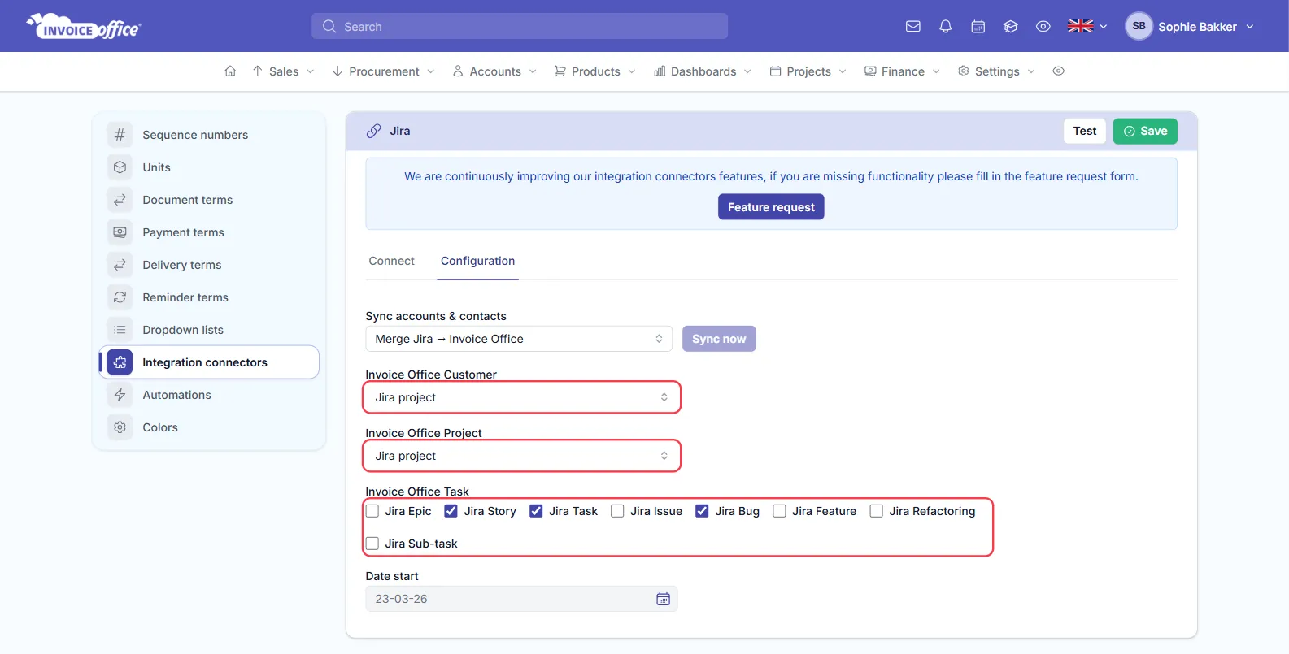
Task: Select the Payment terms sidebar icon
Action: click(x=120, y=232)
